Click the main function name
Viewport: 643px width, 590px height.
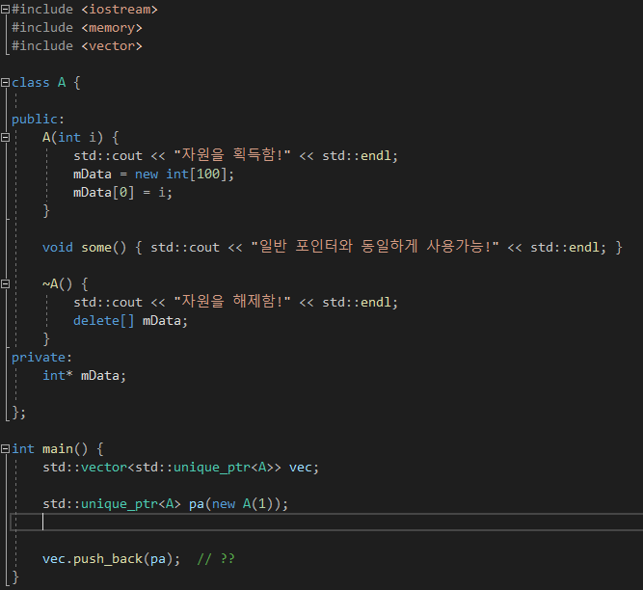tap(58, 449)
